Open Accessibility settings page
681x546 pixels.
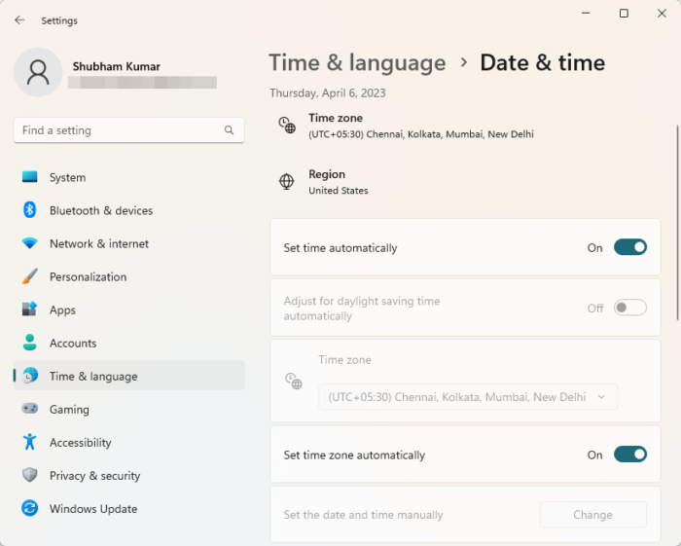[x=80, y=443]
